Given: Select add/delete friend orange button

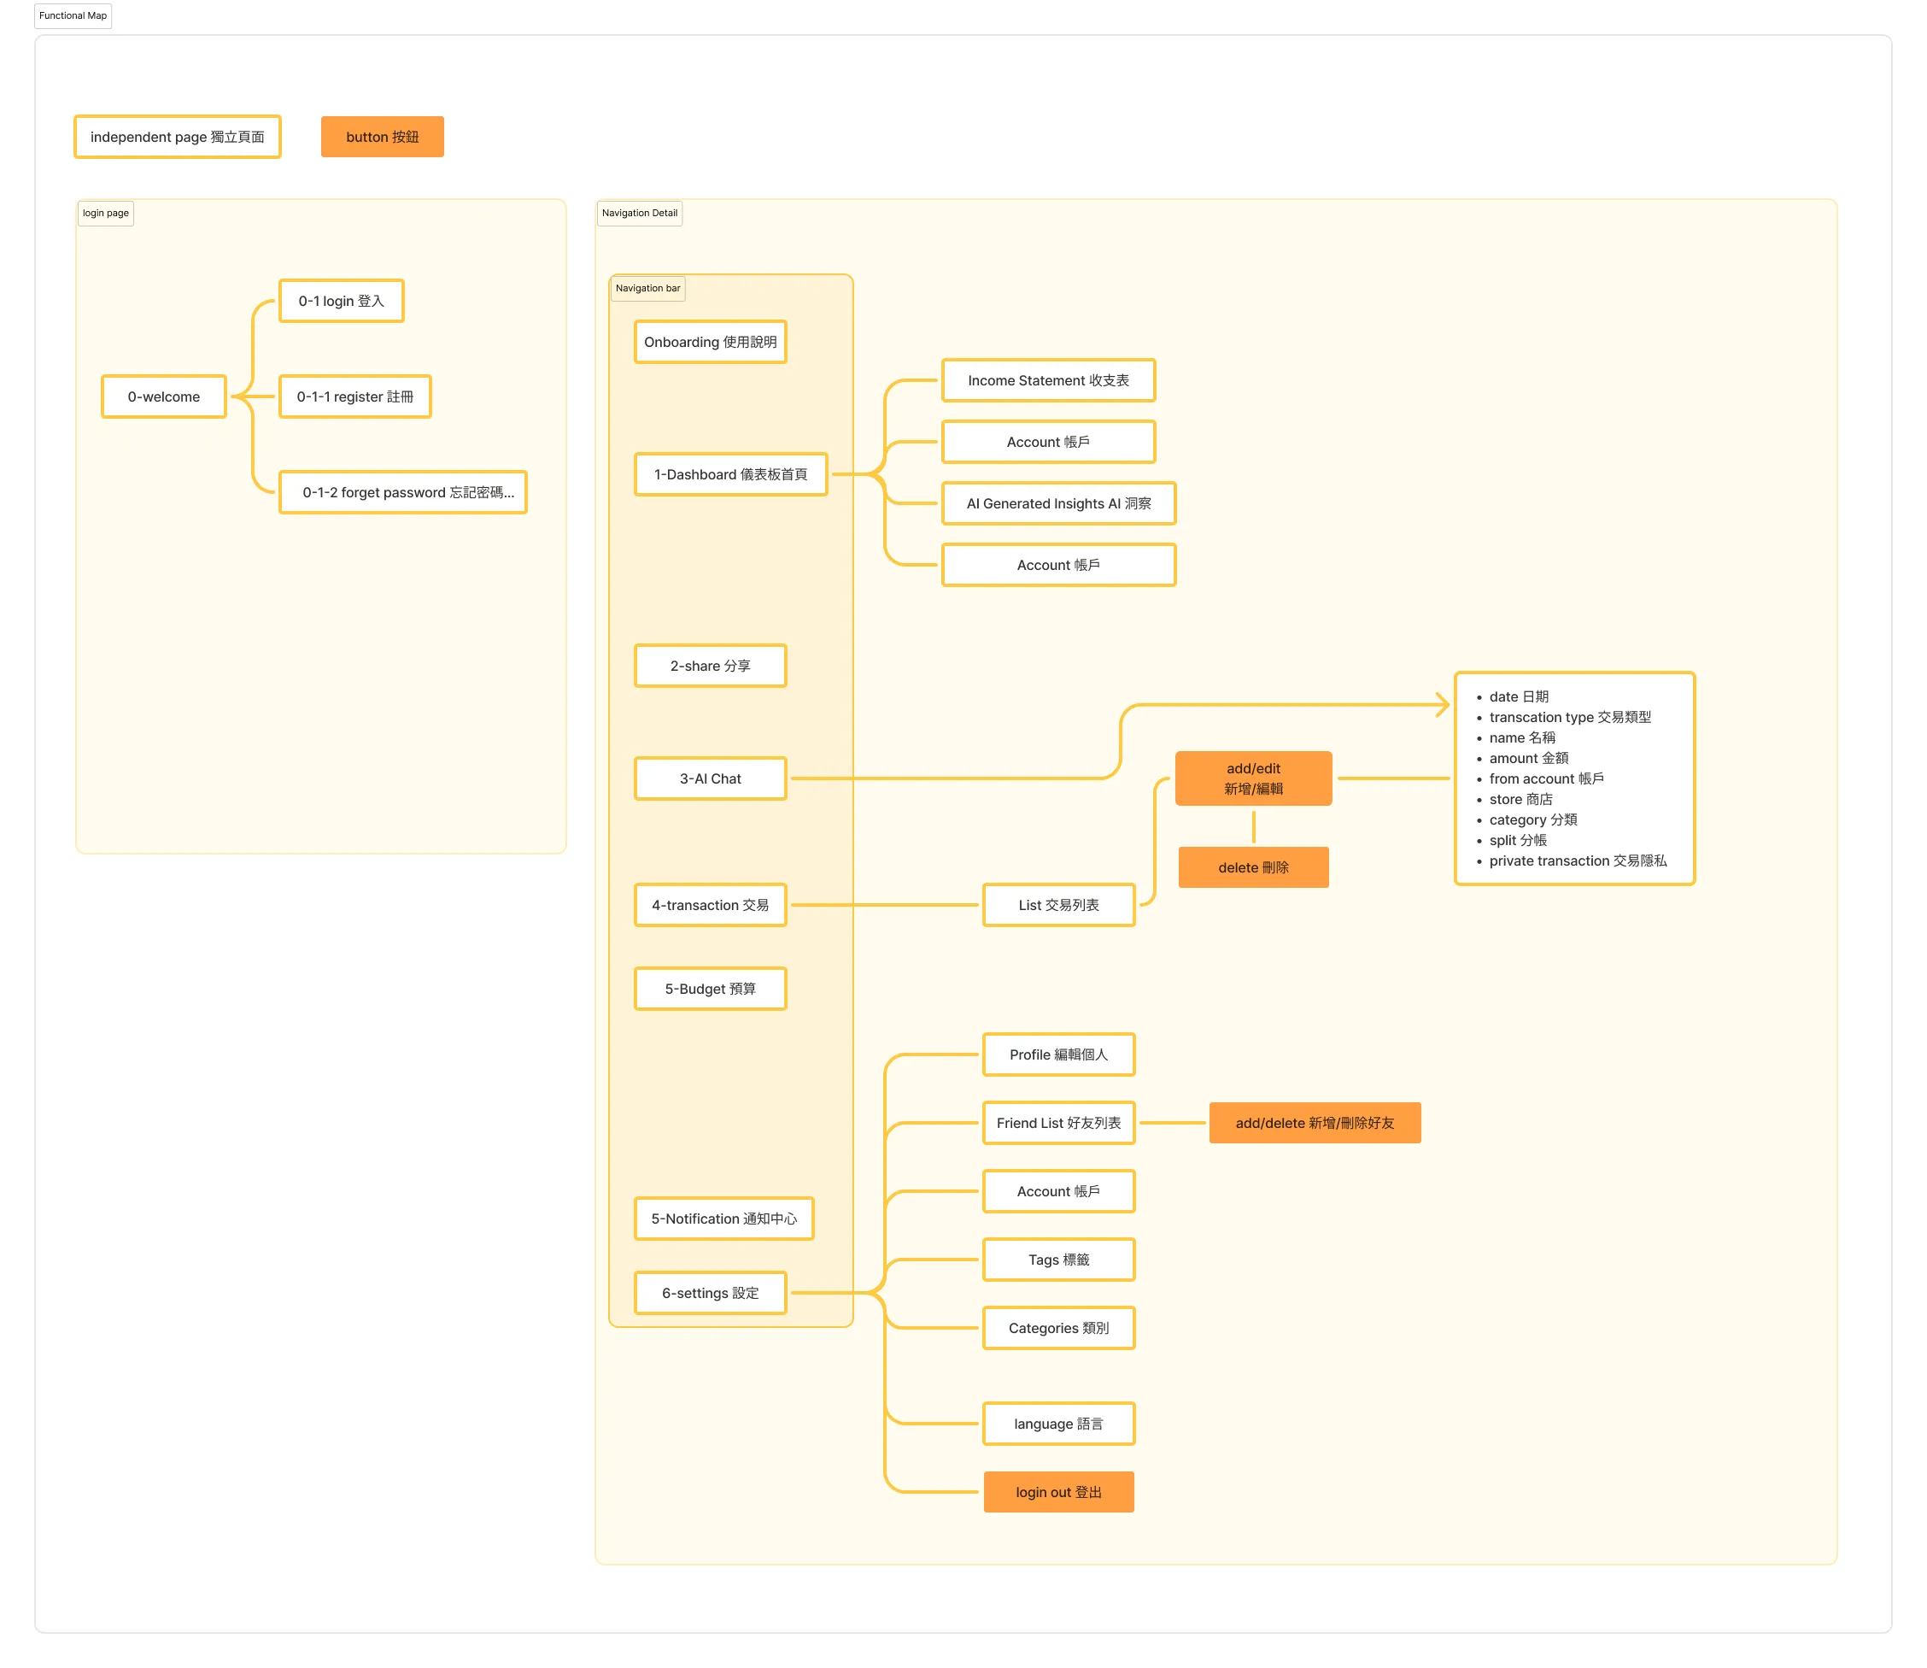Looking at the screenshot, I should [x=1314, y=1123].
